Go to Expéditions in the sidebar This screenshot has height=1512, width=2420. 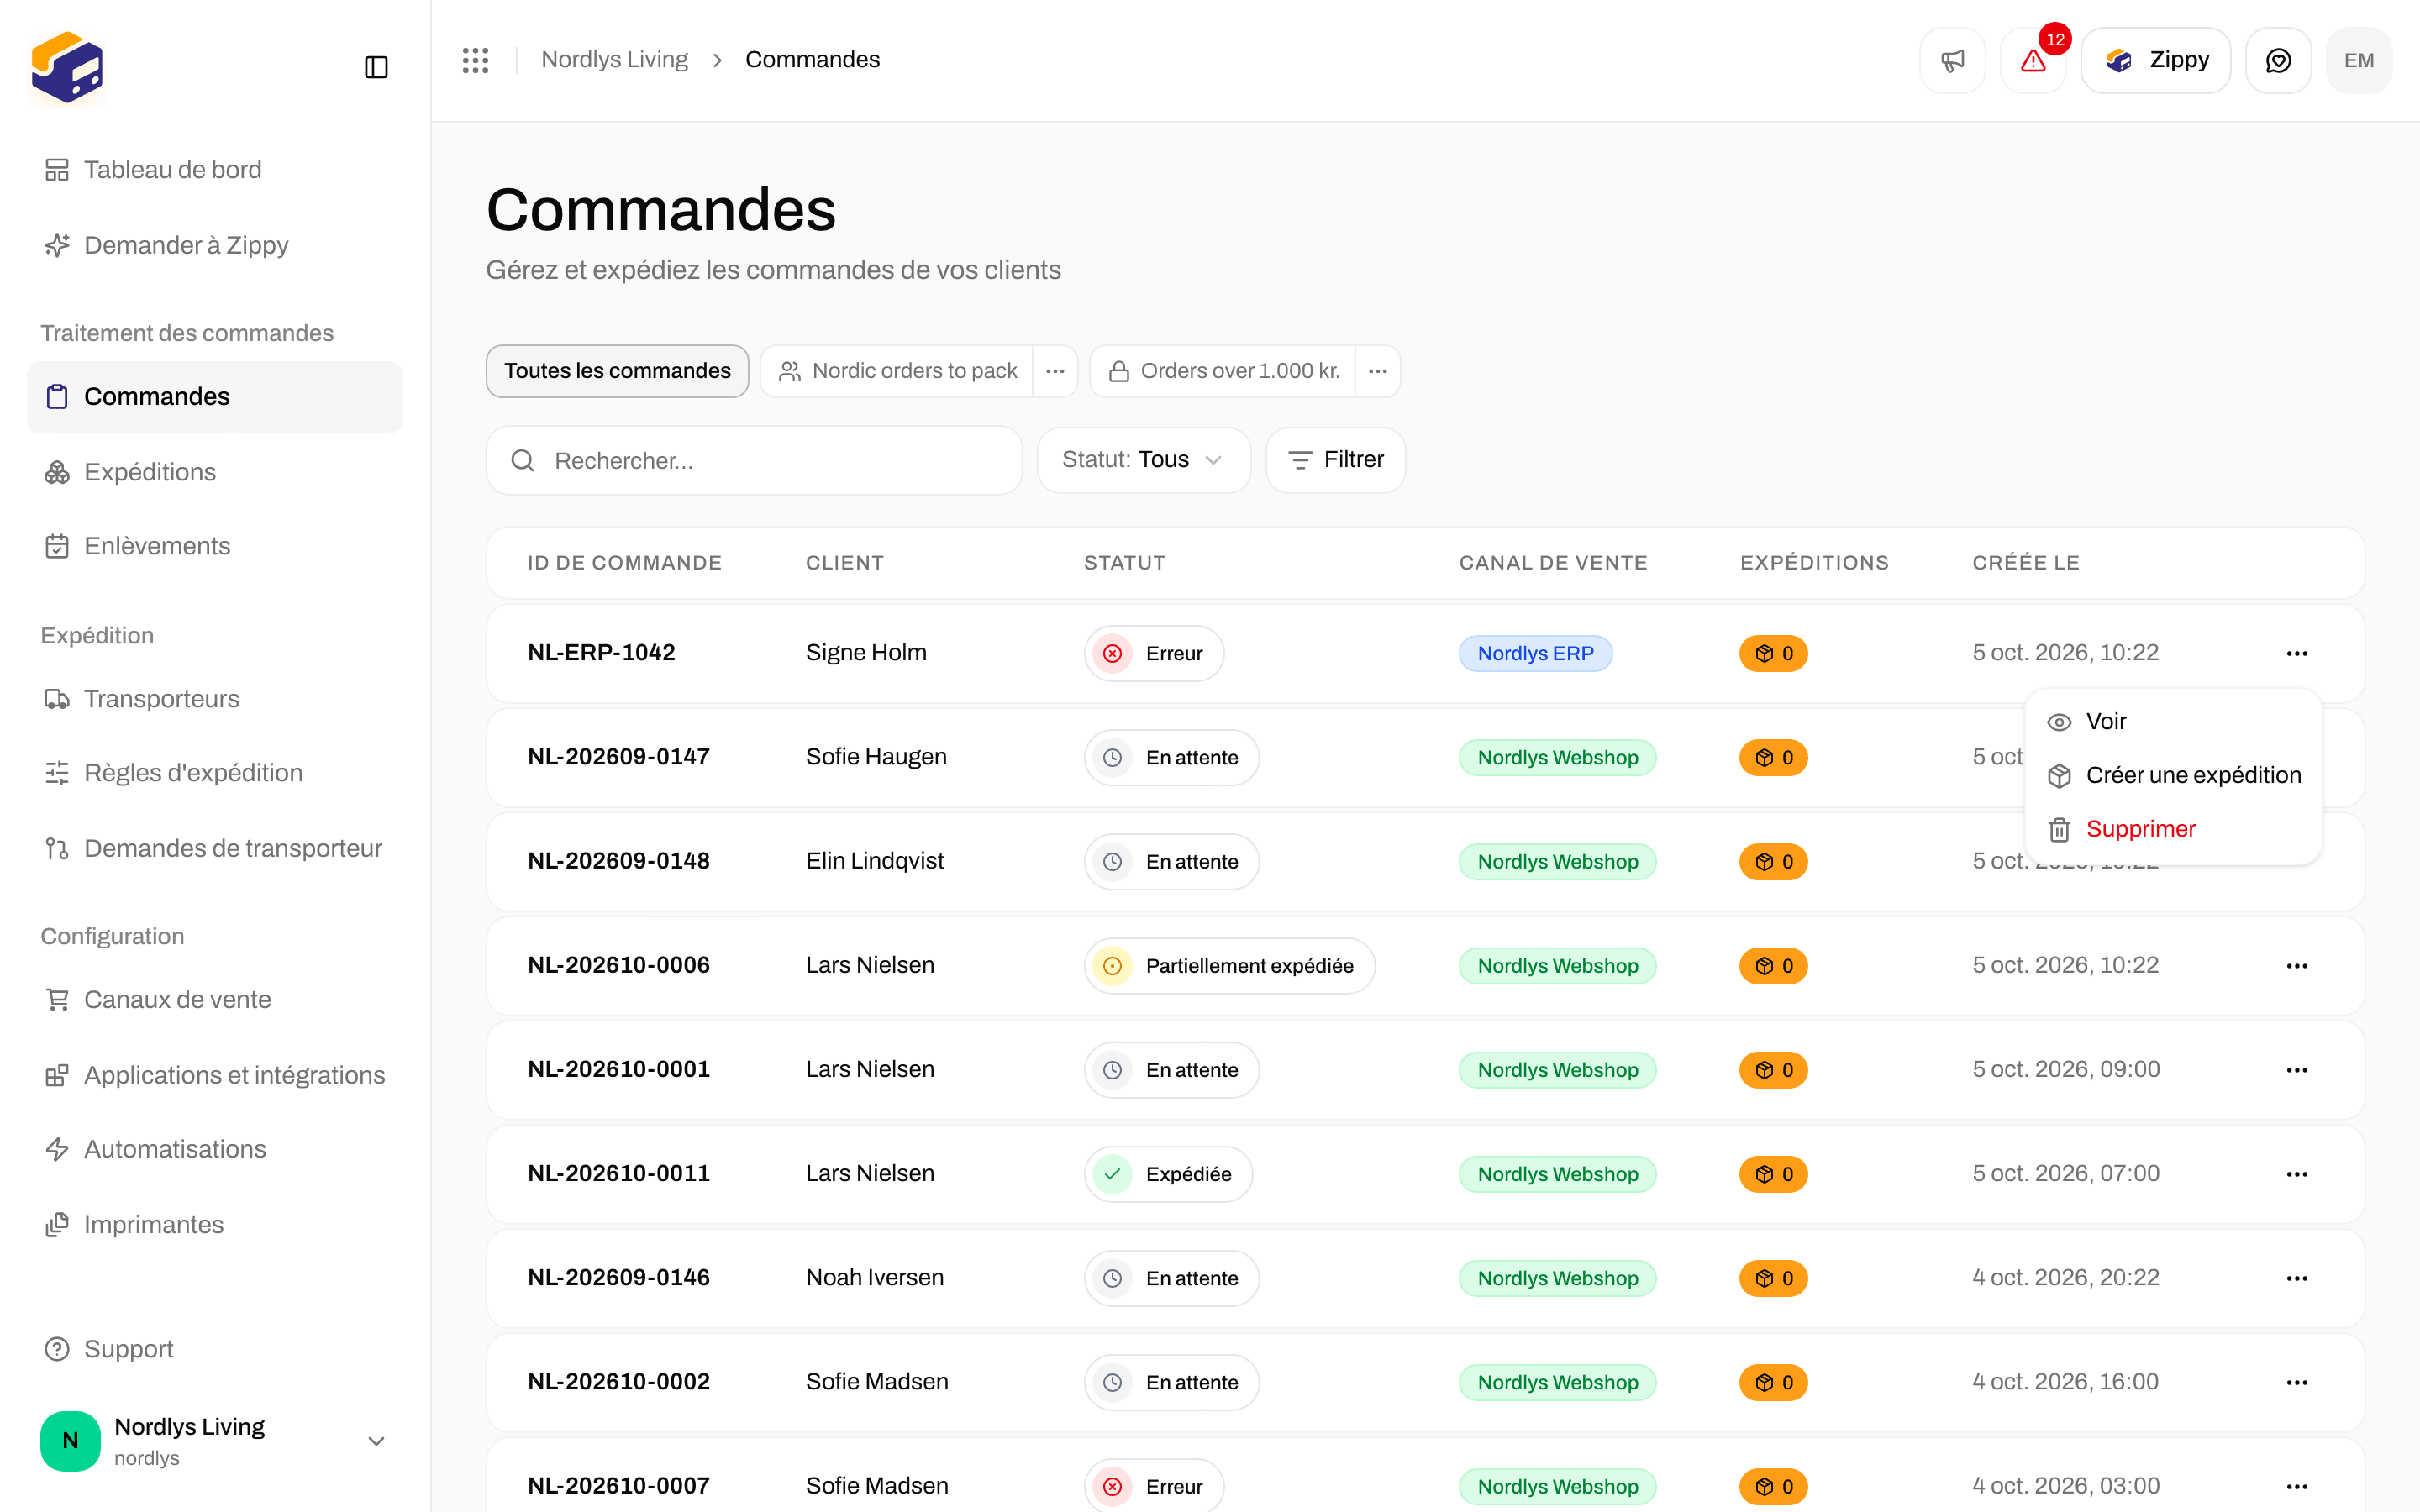pos(215,472)
